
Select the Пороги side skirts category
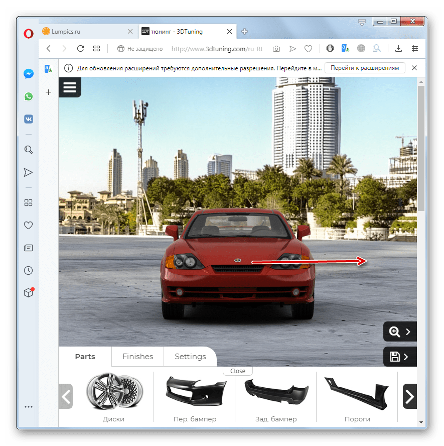pos(357,397)
